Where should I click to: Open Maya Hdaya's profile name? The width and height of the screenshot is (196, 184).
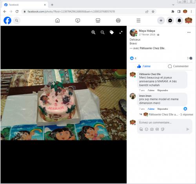pos(147,31)
